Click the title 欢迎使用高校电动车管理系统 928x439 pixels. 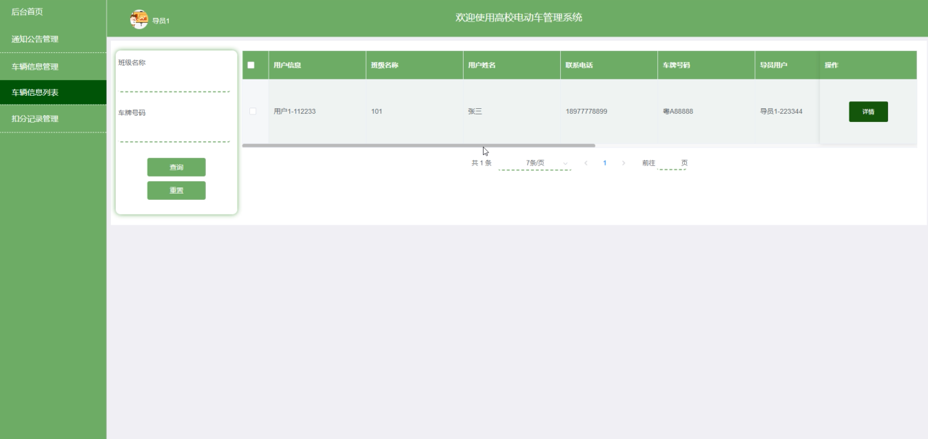pyautogui.click(x=519, y=17)
